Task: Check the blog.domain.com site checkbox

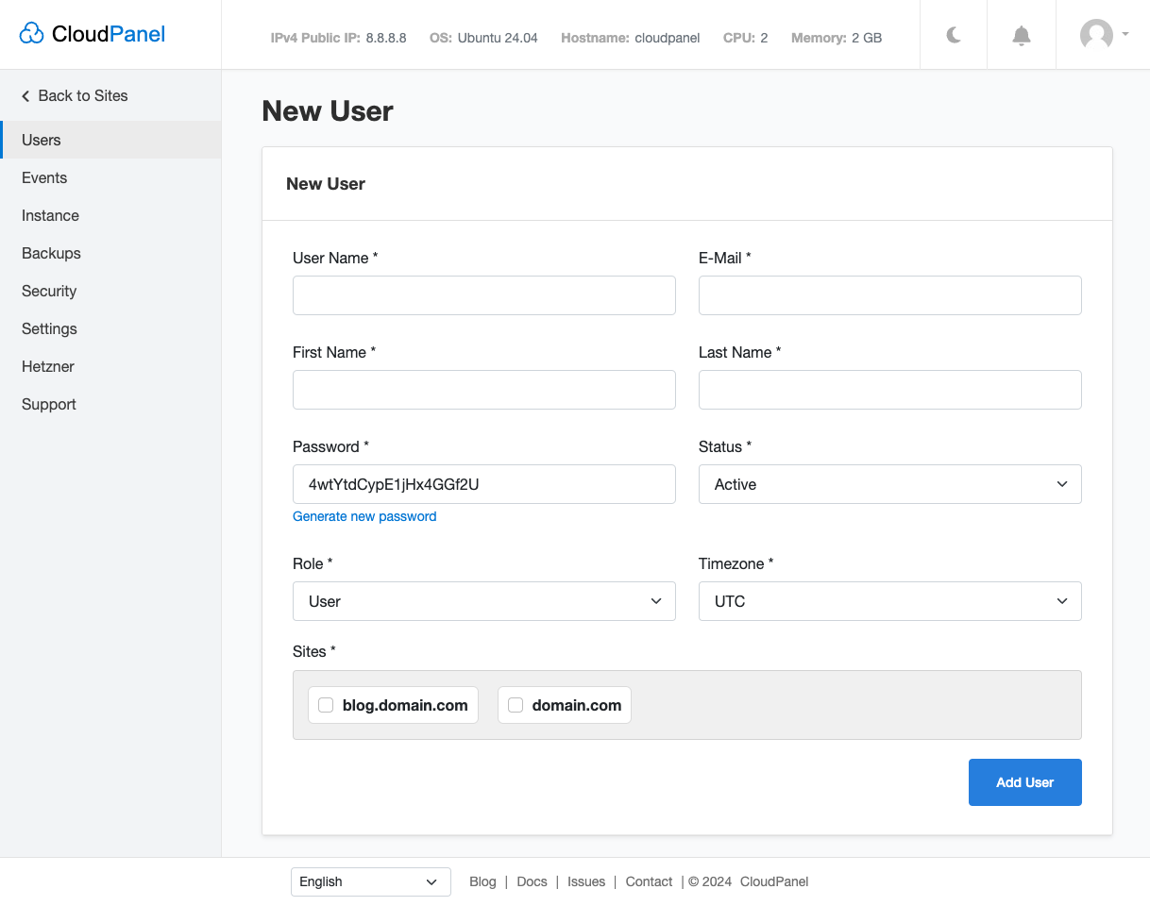Action: point(326,705)
